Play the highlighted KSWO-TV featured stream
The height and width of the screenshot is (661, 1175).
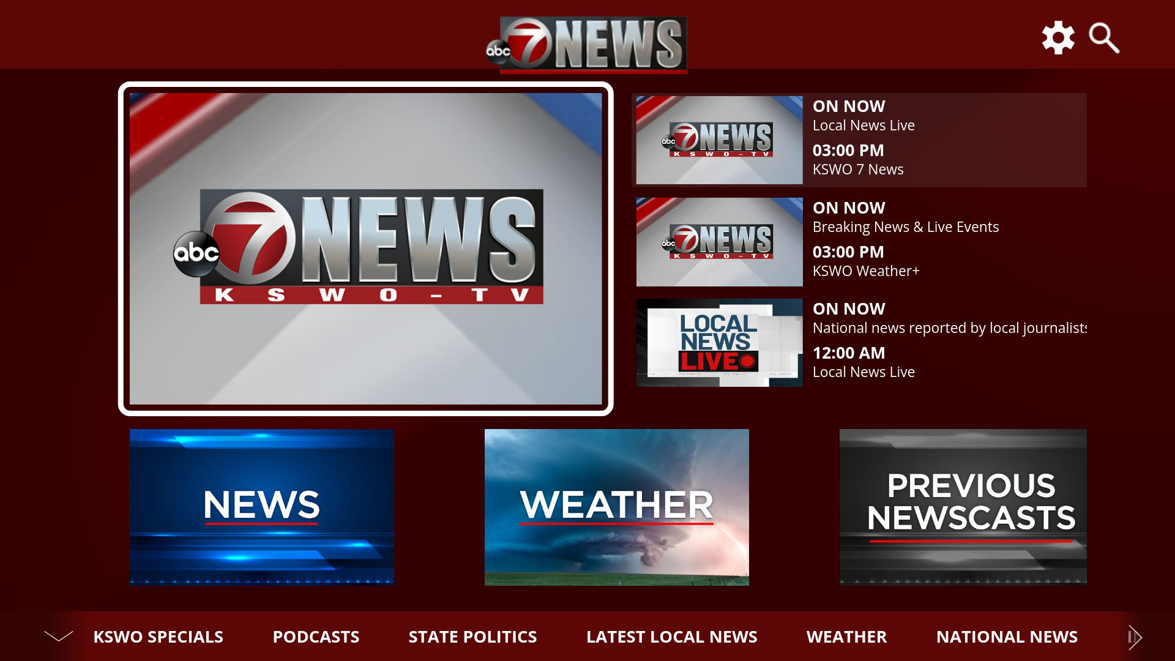(367, 248)
